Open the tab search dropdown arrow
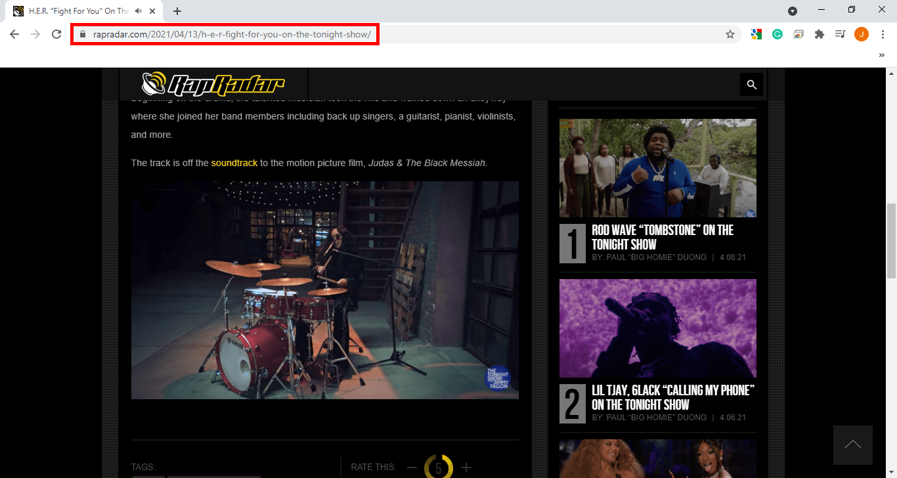 pos(793,11)
